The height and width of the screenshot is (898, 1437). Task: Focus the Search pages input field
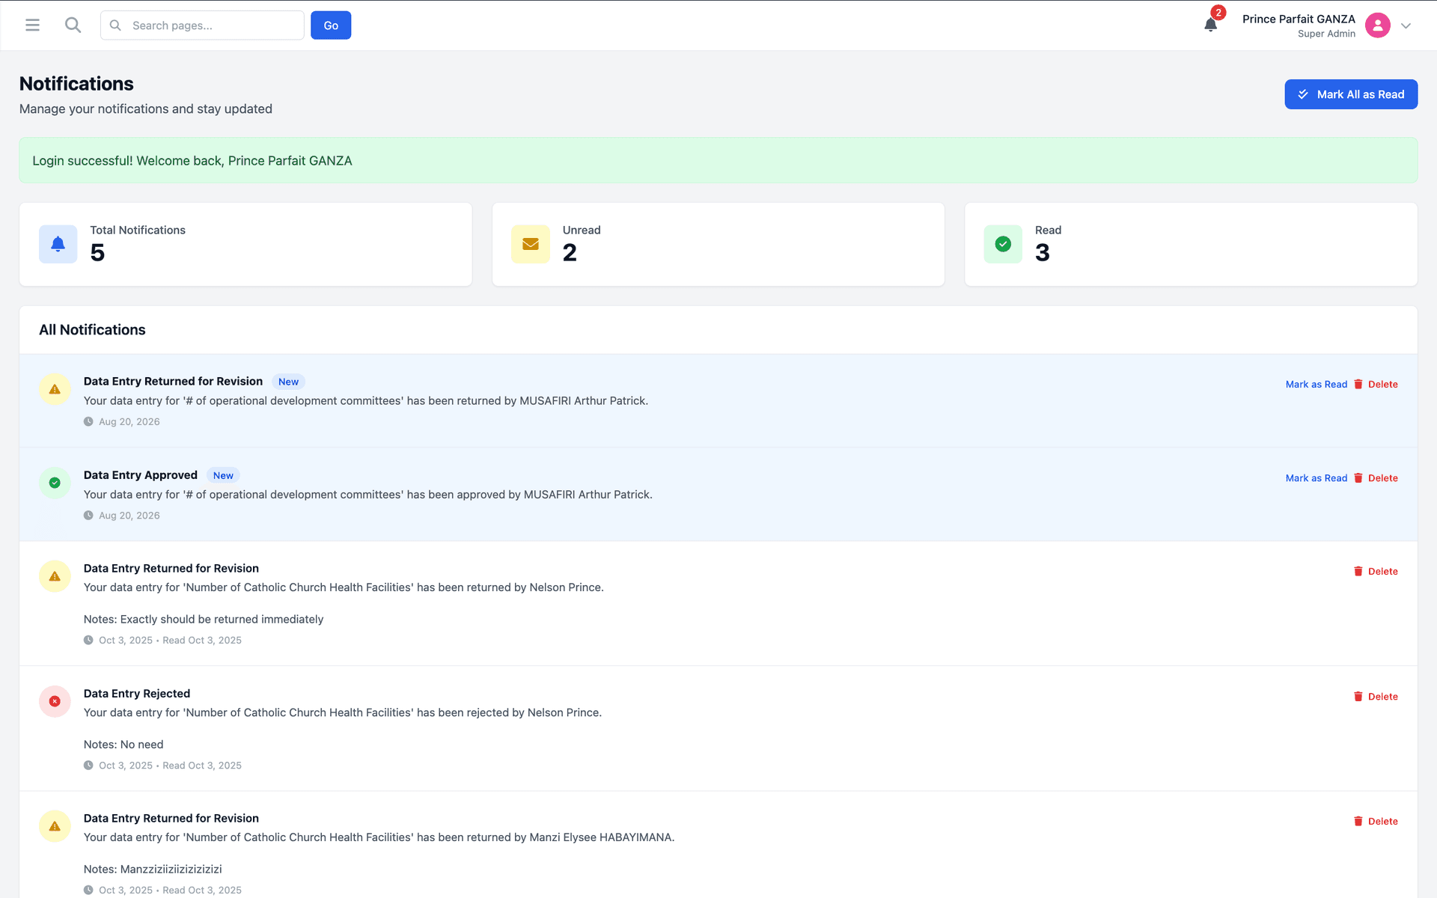tap(202, 25)
